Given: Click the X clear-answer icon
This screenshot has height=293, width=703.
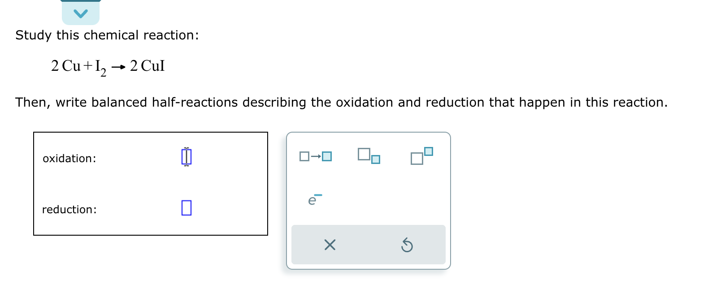Looking at the screenshot, I should coord(330,245).
